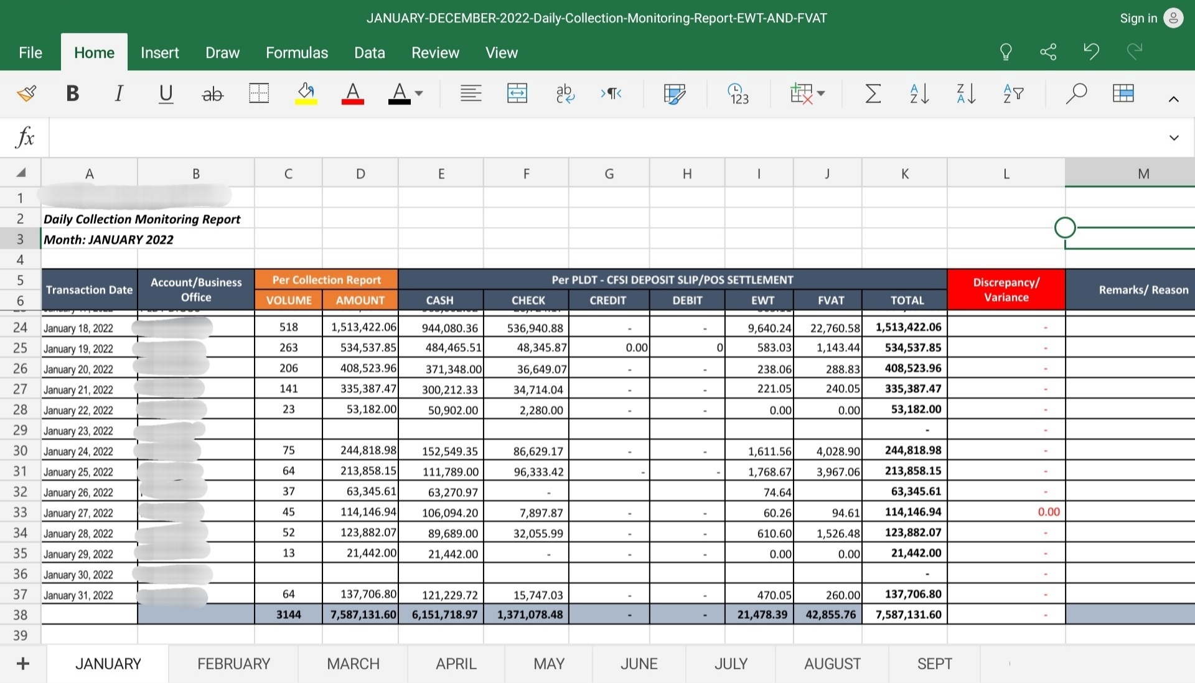
Task: Click the Undo arrow
Action: 1091,52
